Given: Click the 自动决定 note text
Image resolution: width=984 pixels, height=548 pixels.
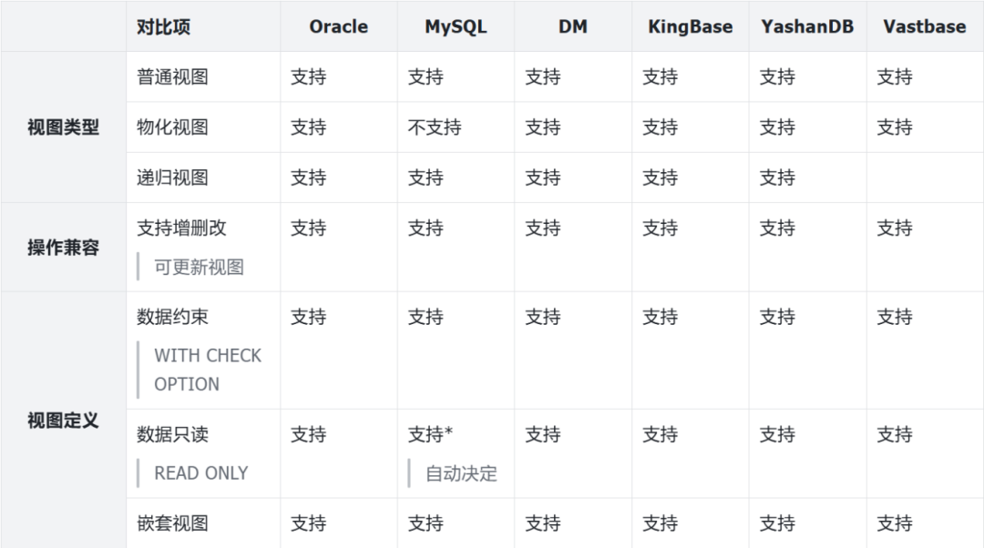Looking at the screenshot, I should point(461,473).
